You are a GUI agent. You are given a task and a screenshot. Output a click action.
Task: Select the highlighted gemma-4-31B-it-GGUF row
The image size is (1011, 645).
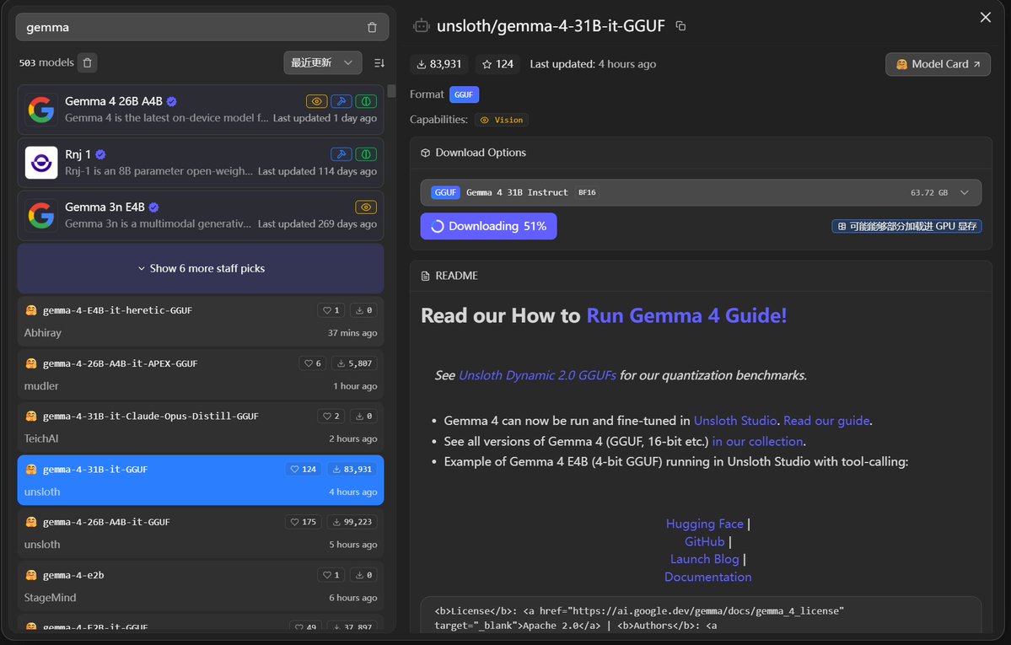(201, 480)
